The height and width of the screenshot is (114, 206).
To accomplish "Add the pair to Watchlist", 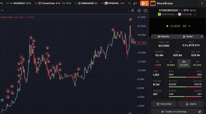I will pos(164,104).
